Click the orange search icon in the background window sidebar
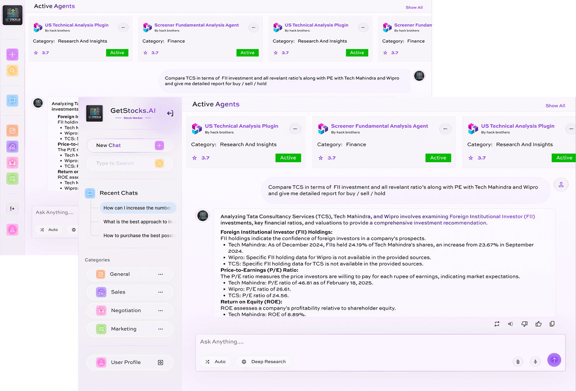The image size is (576, 391). point(12,71)
